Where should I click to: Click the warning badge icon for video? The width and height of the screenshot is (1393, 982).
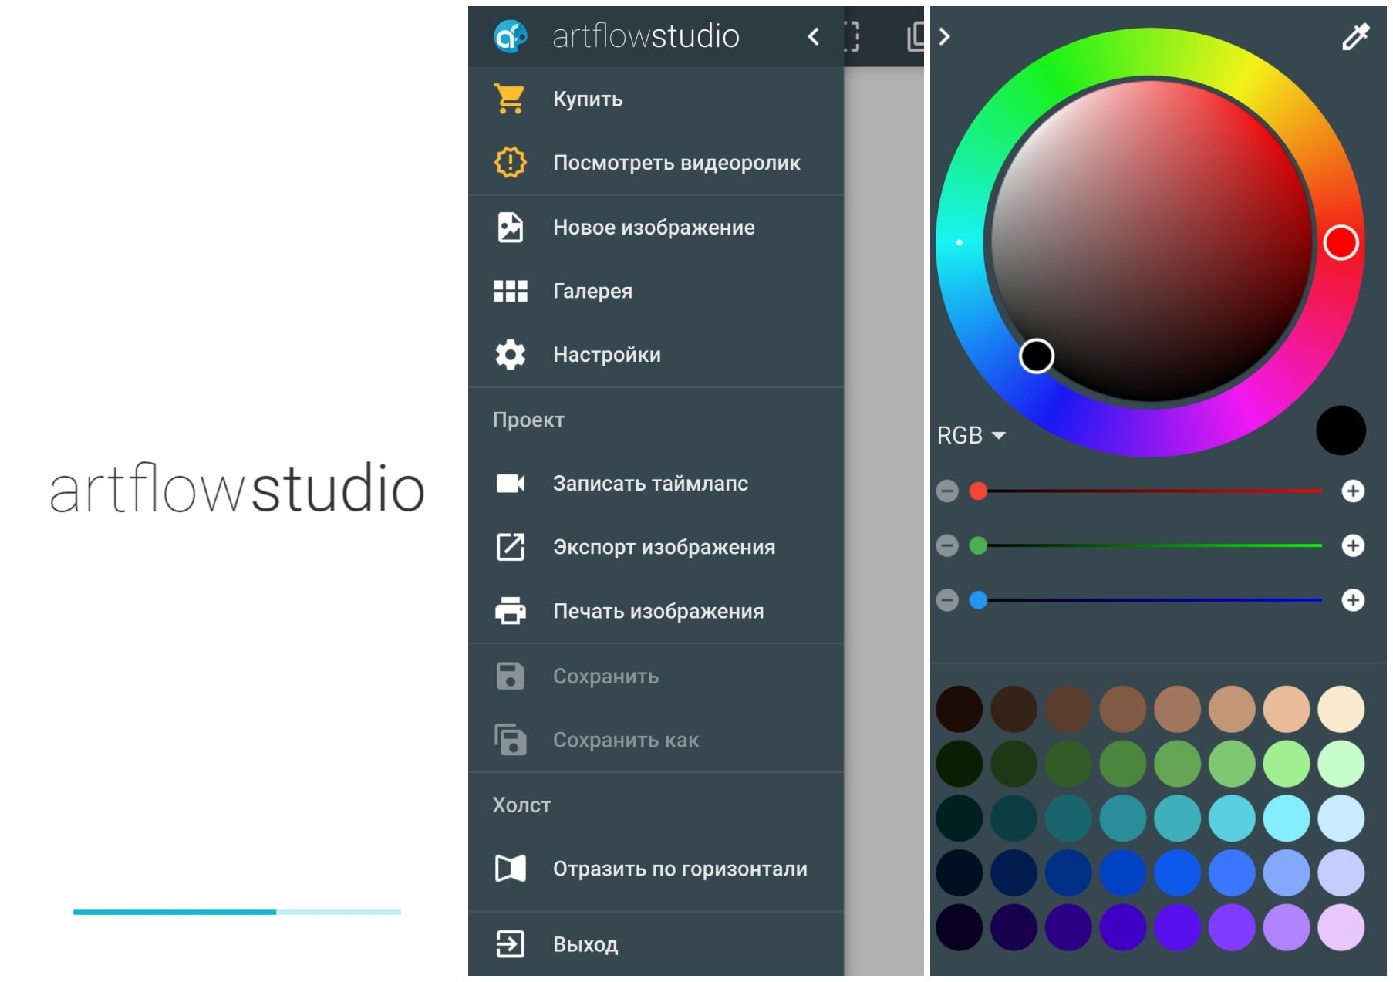510,162
